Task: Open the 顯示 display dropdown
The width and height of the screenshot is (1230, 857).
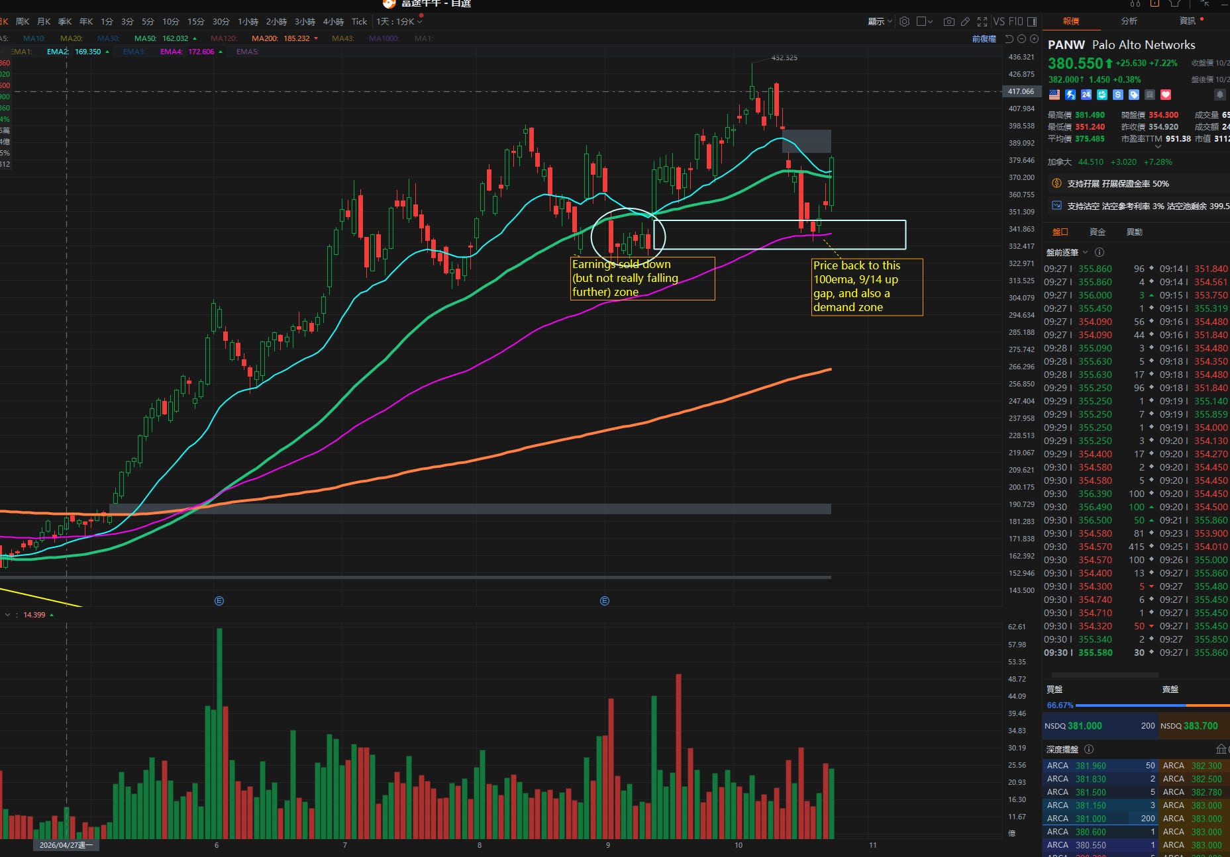Action: coord(880,21)
